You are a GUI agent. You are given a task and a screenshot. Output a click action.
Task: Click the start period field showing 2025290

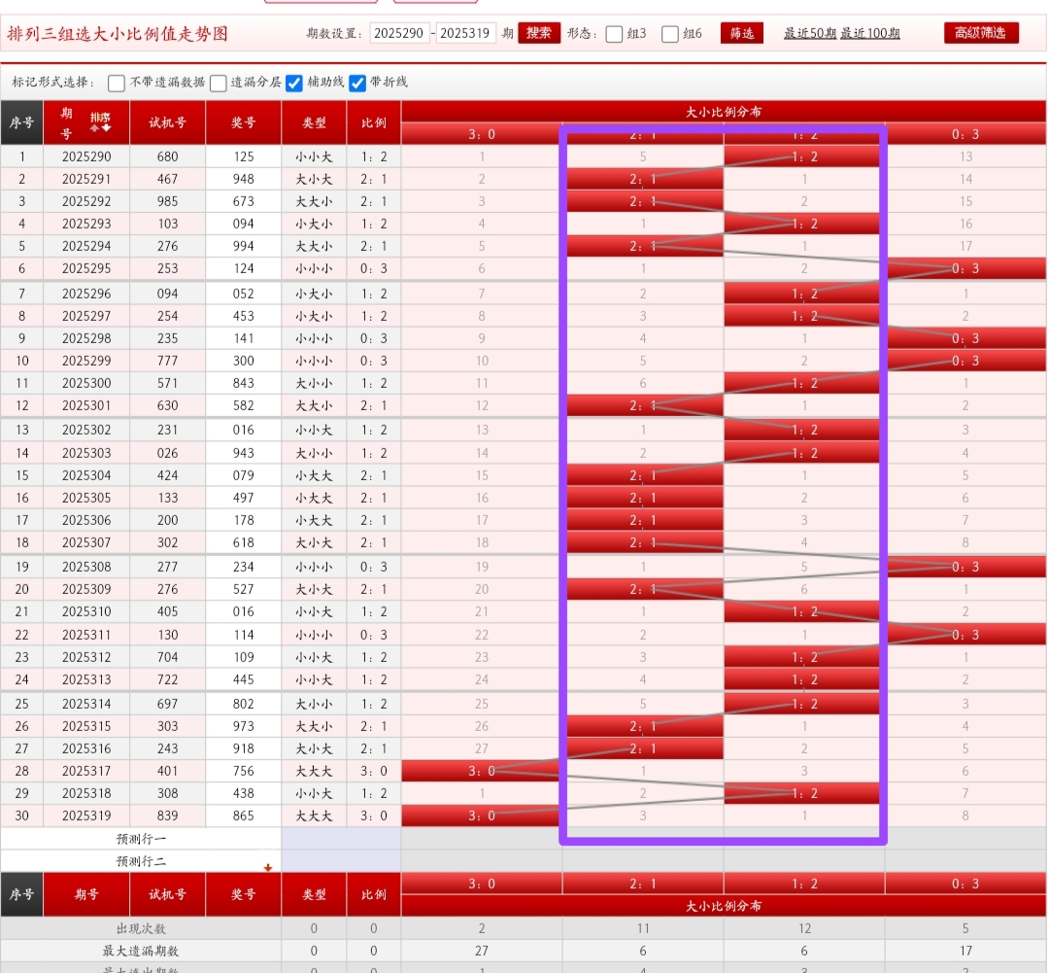coord(399,33)
